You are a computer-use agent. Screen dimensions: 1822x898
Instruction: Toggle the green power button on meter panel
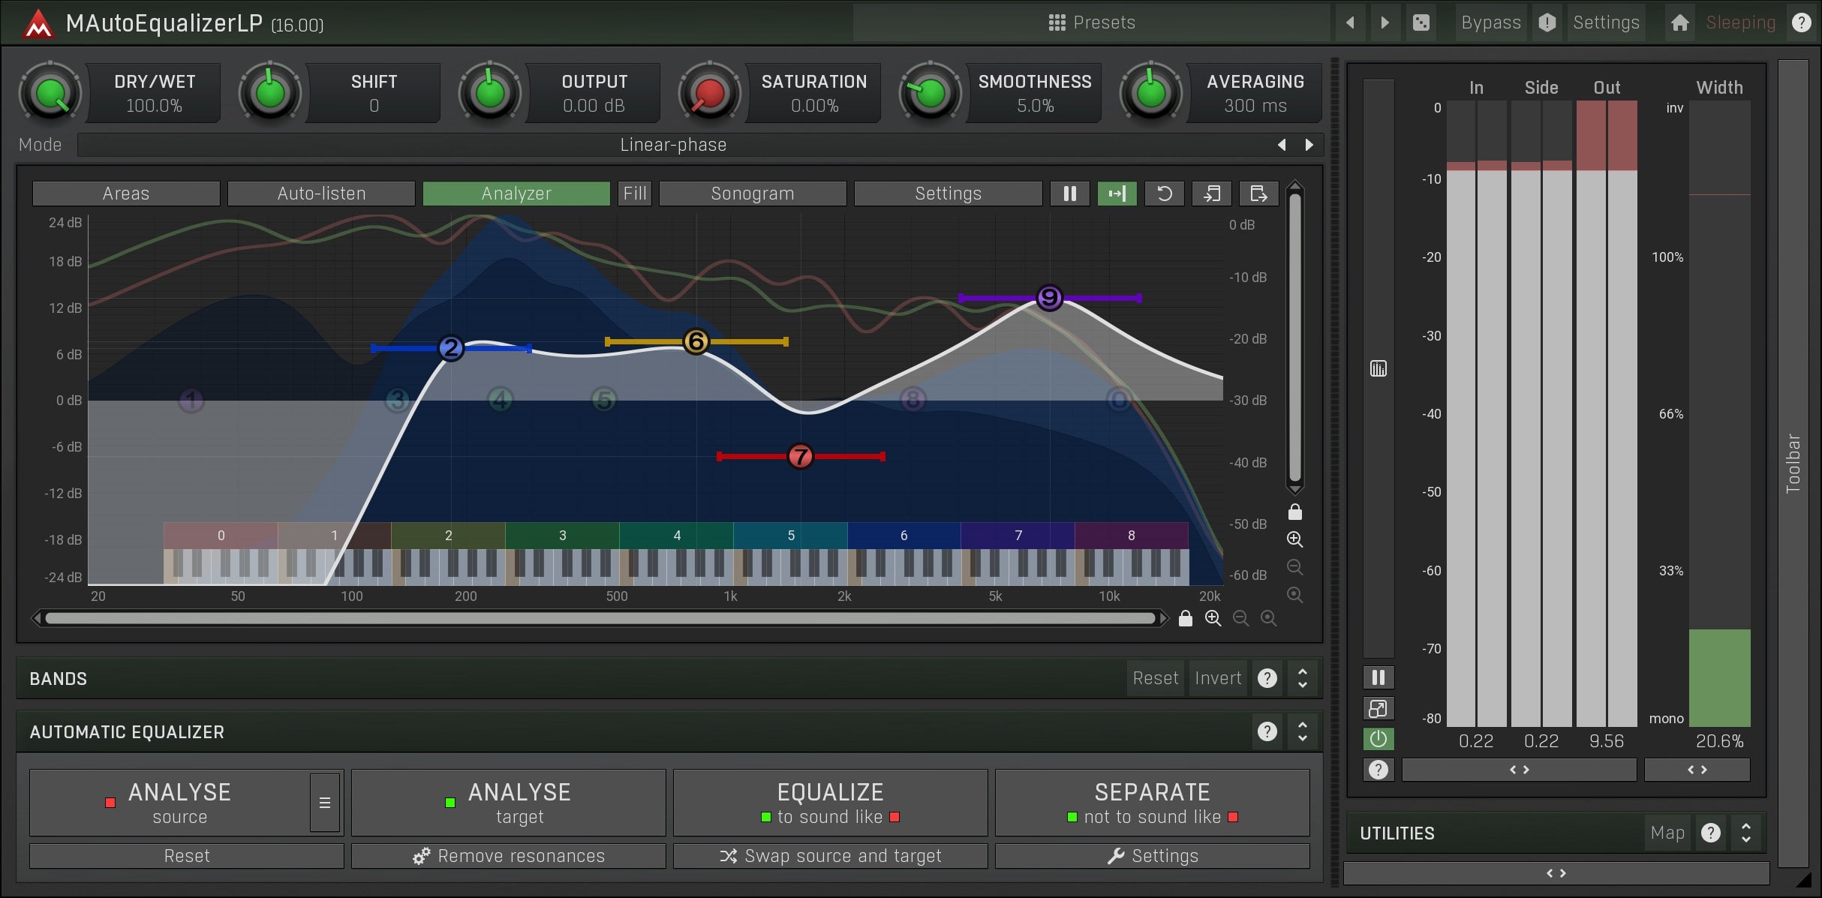(x=1378, y=739)
